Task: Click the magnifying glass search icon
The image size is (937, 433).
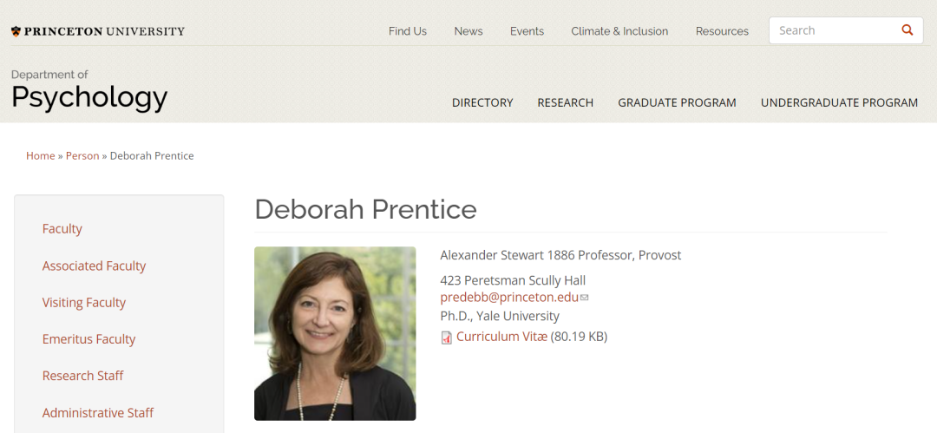Action: [x=908, y=30]
